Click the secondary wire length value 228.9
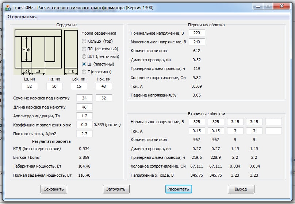Viewport: 295px width, 204px height. pos(216,157)
